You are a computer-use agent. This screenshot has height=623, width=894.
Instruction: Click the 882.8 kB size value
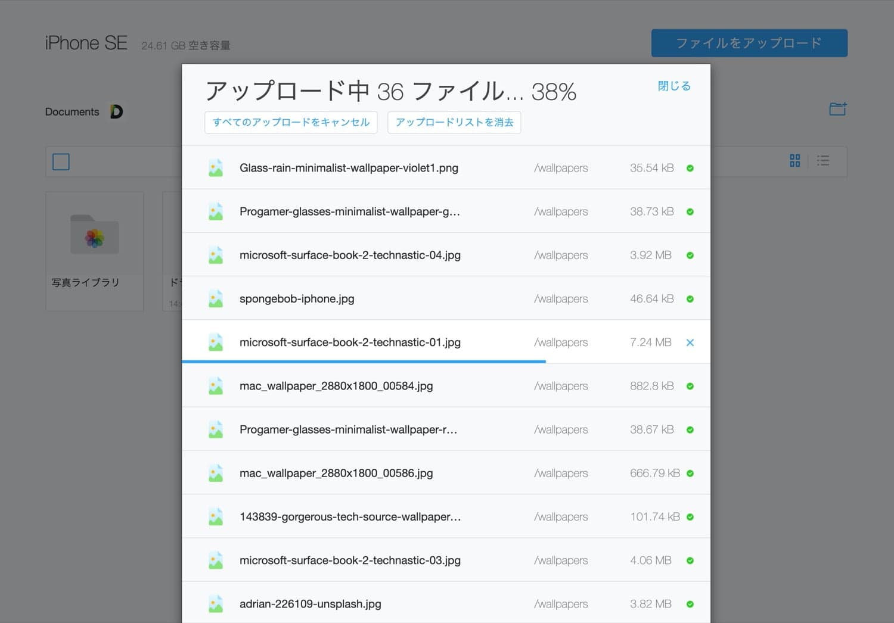pos(652,386)
